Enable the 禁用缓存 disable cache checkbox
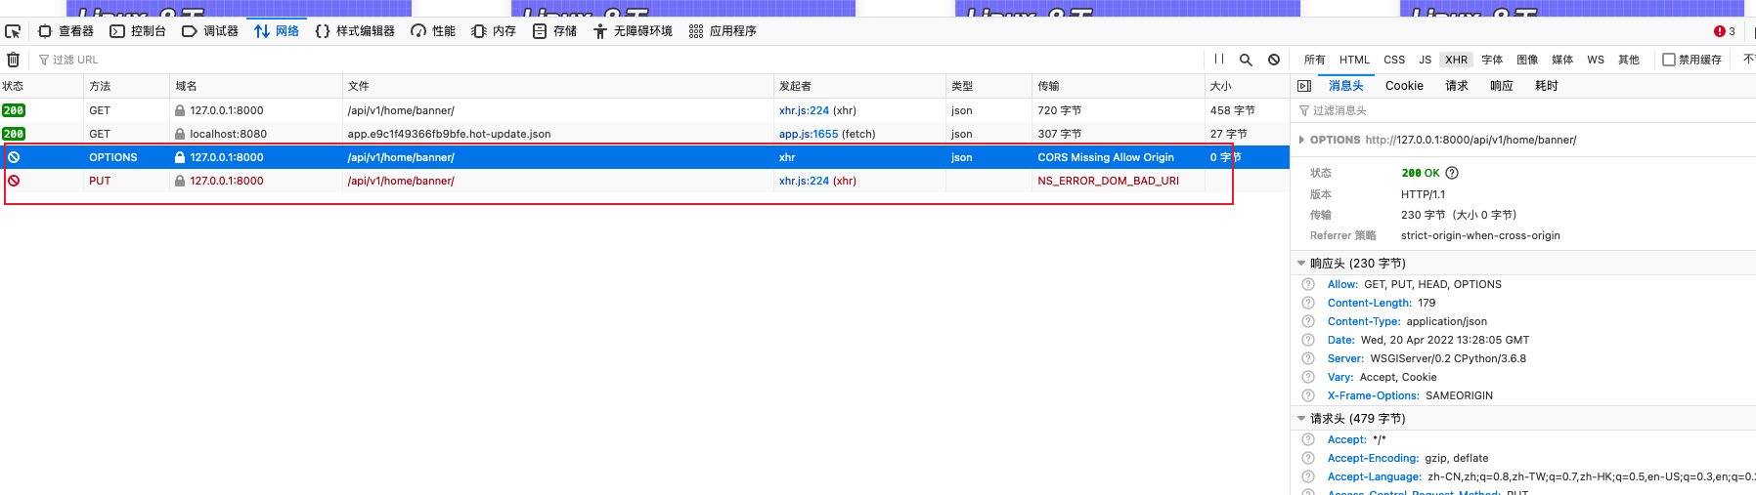Screen dimensions: 1756x495 point(1669,60)
